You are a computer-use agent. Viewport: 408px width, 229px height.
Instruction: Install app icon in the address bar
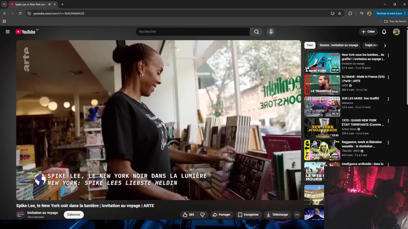(x=332, y=13)
